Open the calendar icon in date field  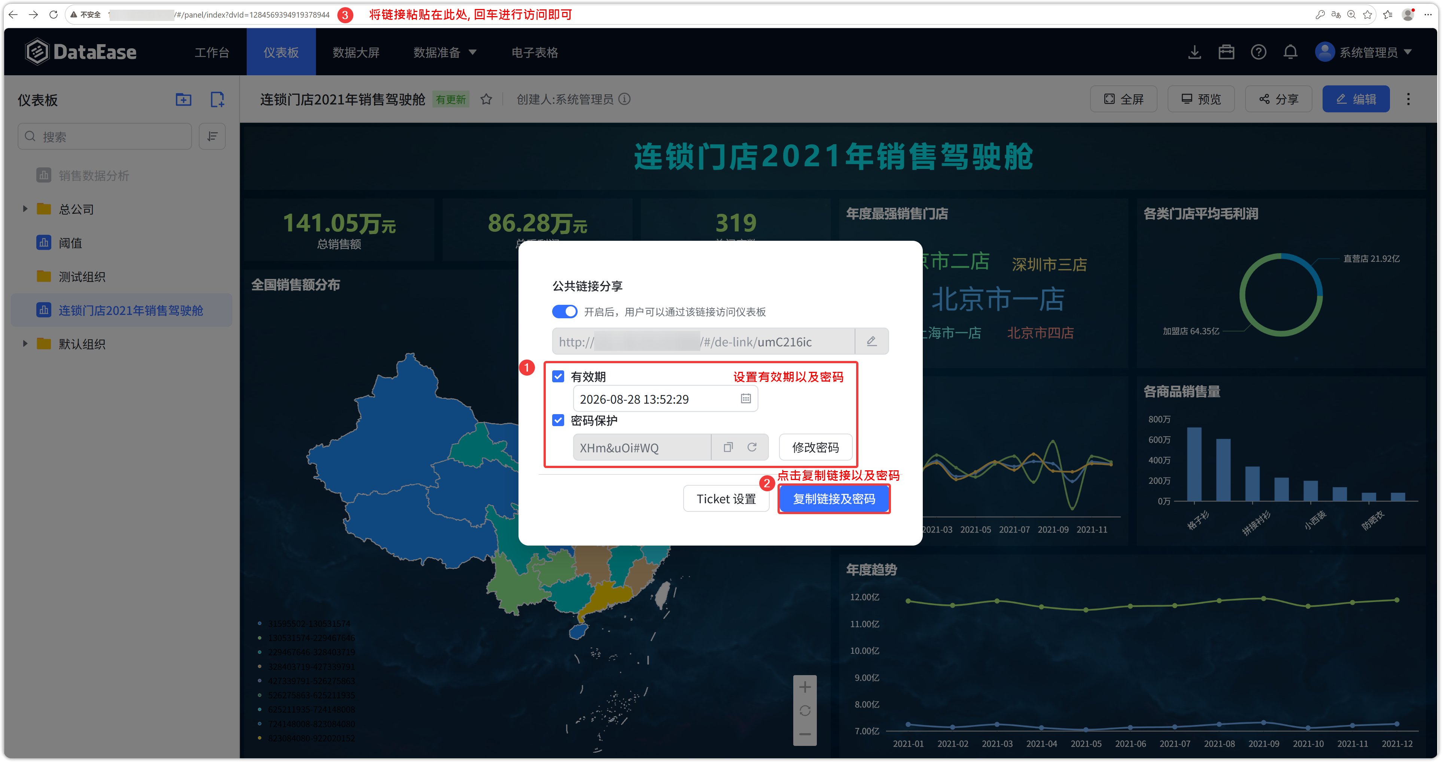(x=746, y=399)
